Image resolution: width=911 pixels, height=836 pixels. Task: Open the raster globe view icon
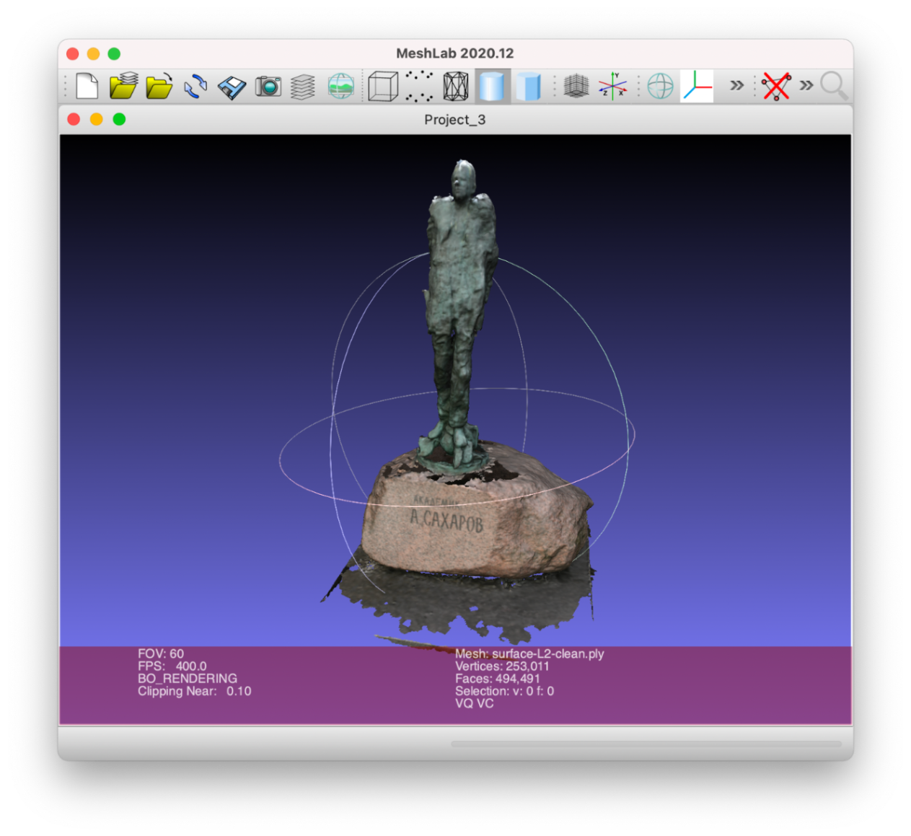tap(340, 87)
